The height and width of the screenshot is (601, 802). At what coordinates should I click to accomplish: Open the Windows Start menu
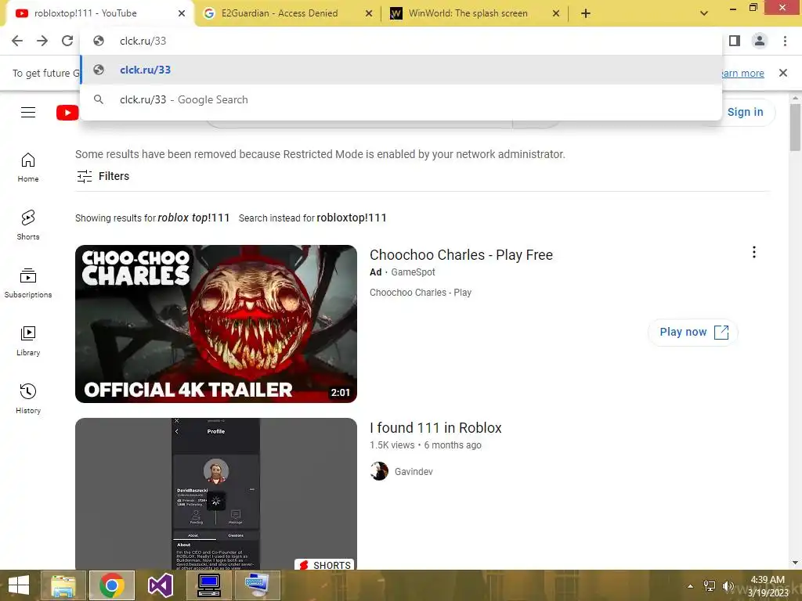click(19, 585)
